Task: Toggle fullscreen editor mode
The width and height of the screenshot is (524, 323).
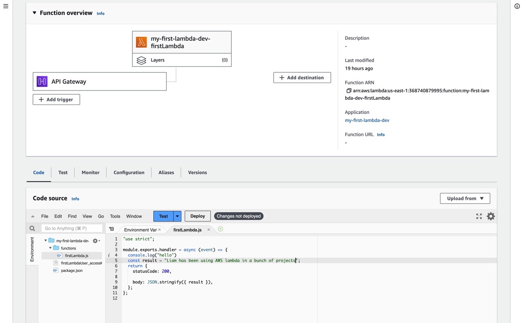Action: click(x=479, y=216)
